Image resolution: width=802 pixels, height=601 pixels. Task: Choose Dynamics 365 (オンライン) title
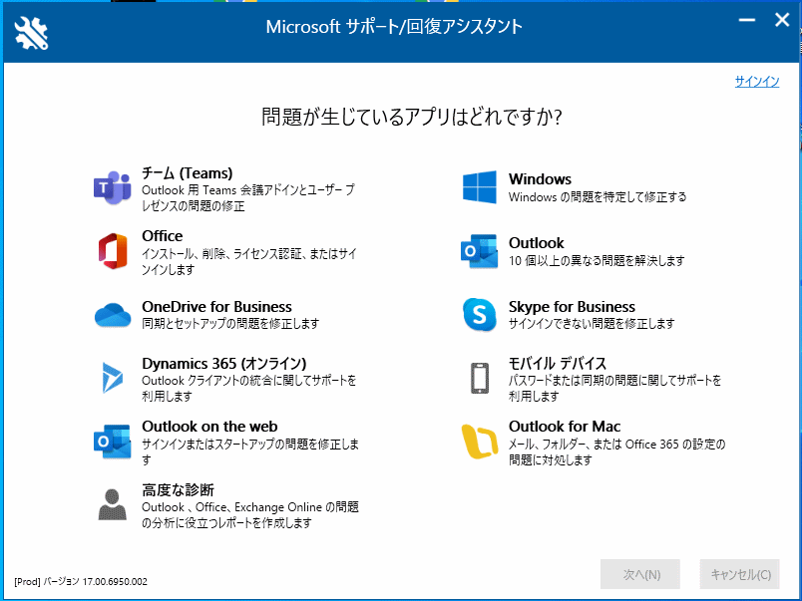click(224, 364)
